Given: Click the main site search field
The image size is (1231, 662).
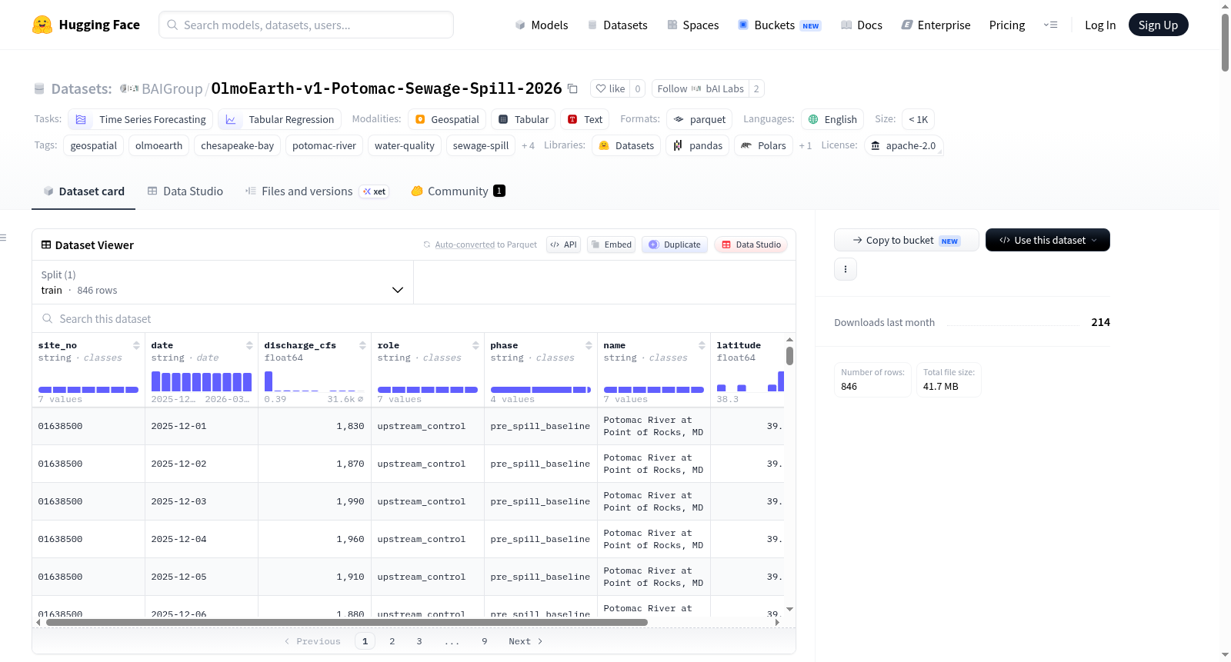Looking at the screenshot, I should click(x=306, y=25).
